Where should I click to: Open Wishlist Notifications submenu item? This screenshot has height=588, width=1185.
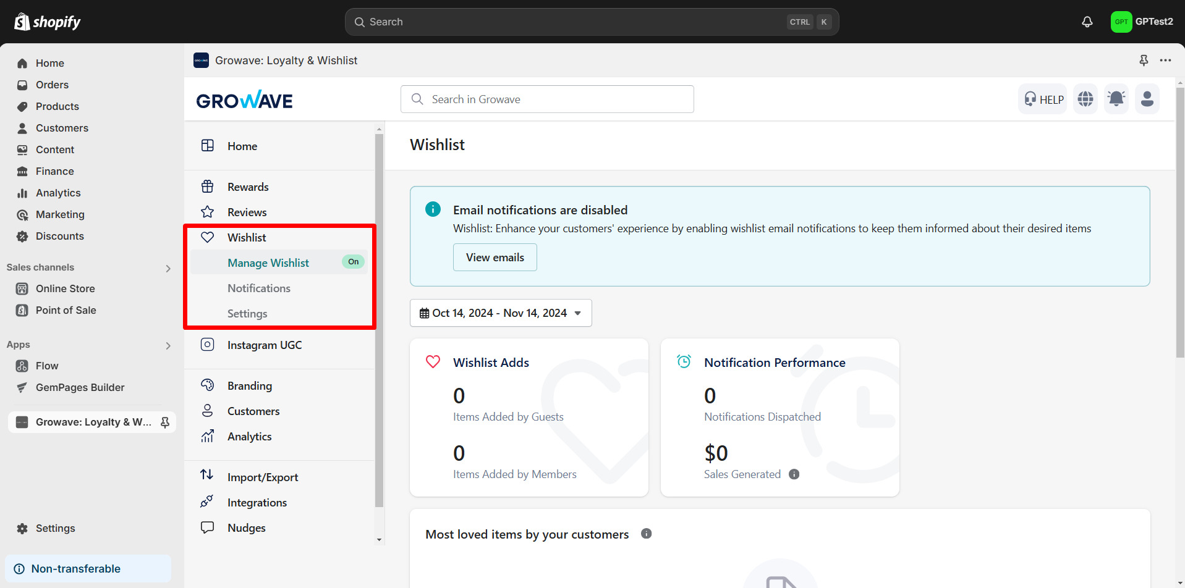coord(258,288)
